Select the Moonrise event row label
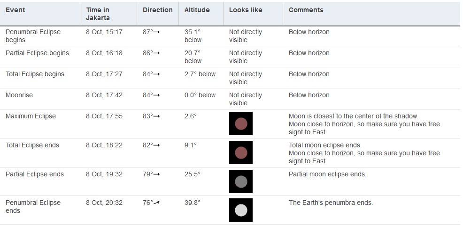 pos(19,95)
